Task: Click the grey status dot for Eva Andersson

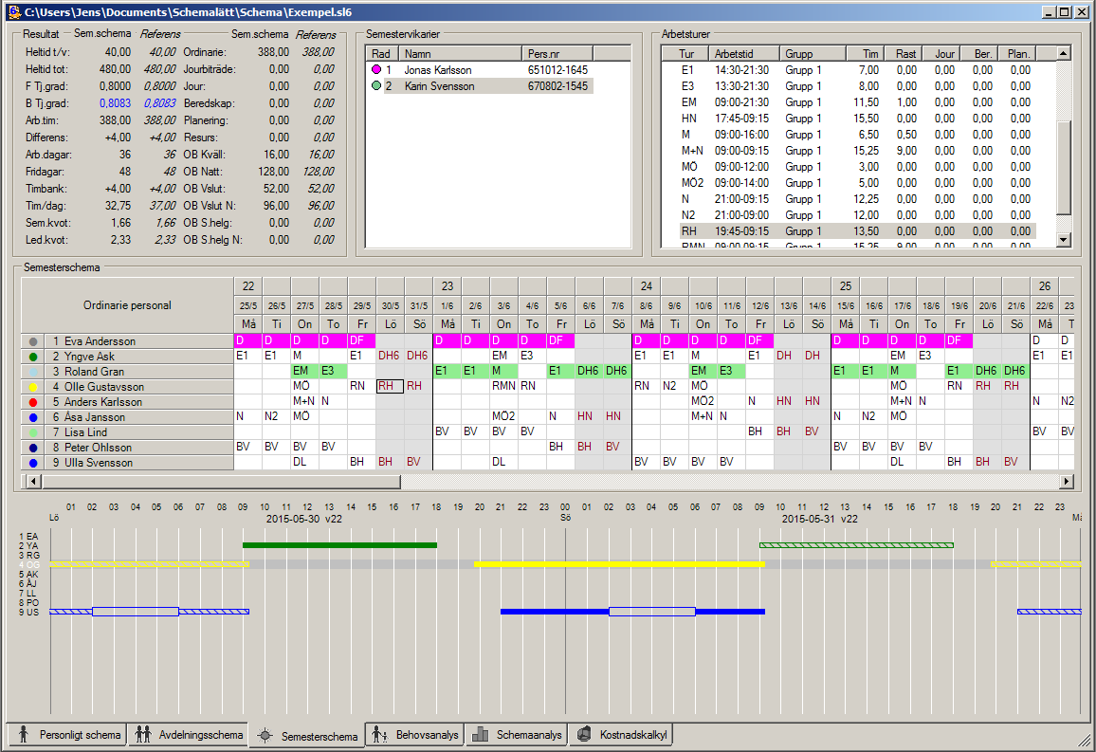Action: (33, 341)
